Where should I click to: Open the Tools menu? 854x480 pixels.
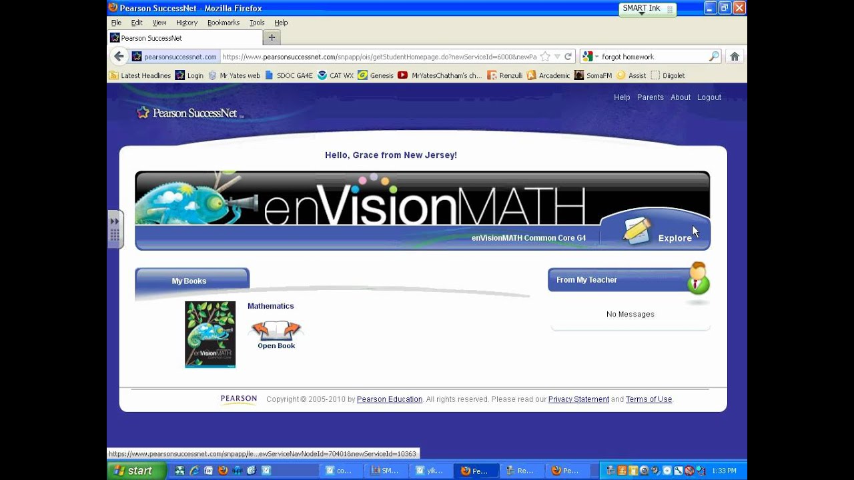pyautogui.click(x=257, y=23)
